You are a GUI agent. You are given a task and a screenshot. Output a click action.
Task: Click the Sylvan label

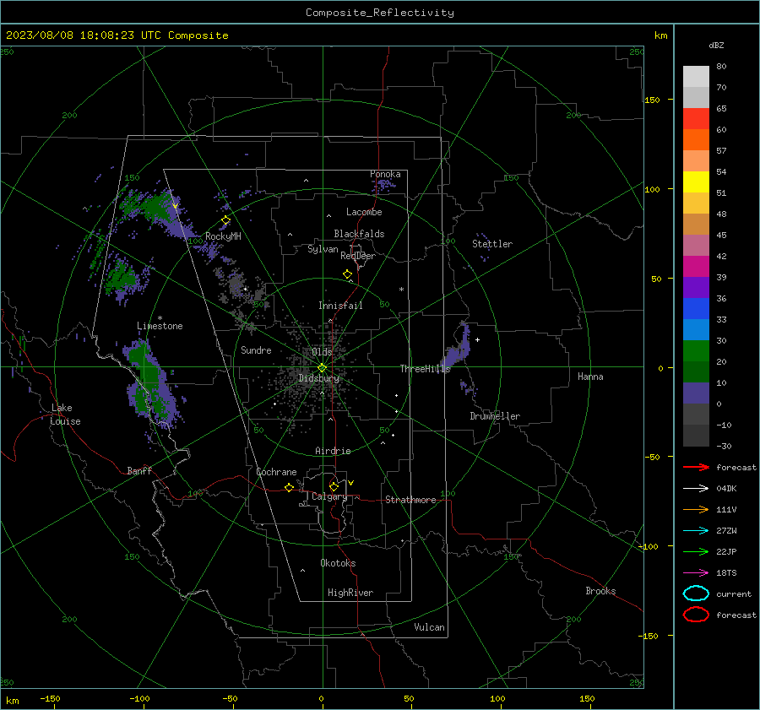tap(323, 249)
